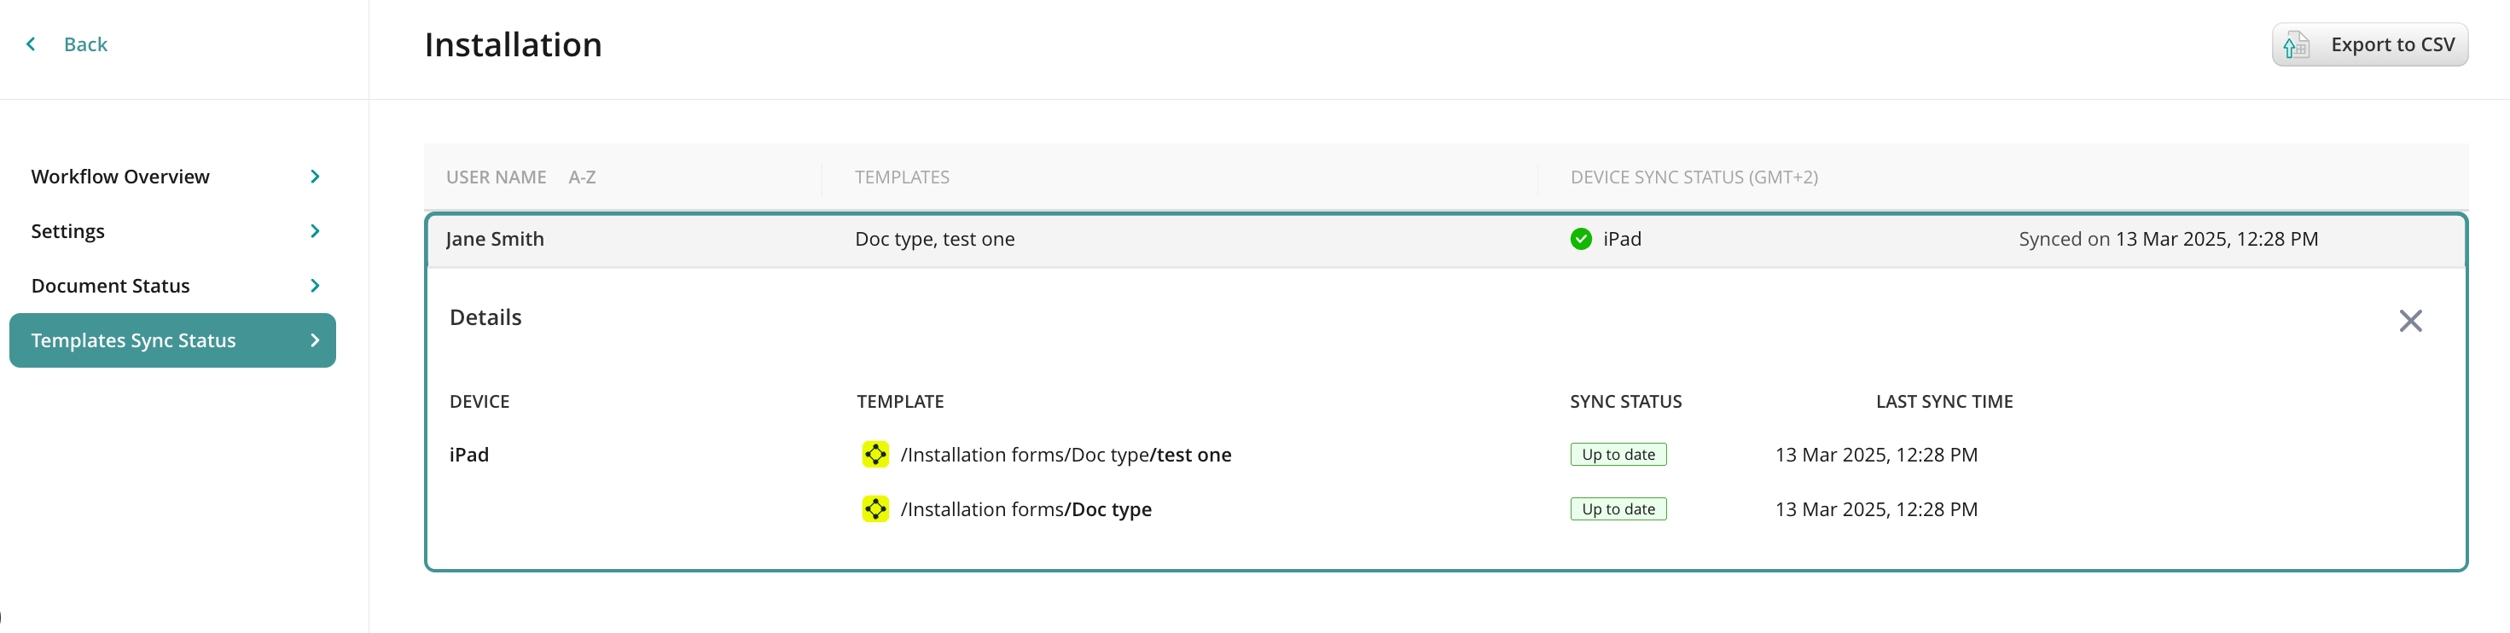Click the template icon beside test one
The width and height of the screenshot is (2510, 633).
click(875, 455)
